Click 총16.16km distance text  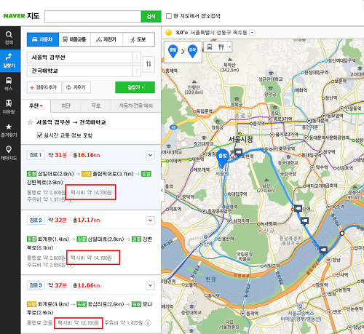[x=87, y=155]
